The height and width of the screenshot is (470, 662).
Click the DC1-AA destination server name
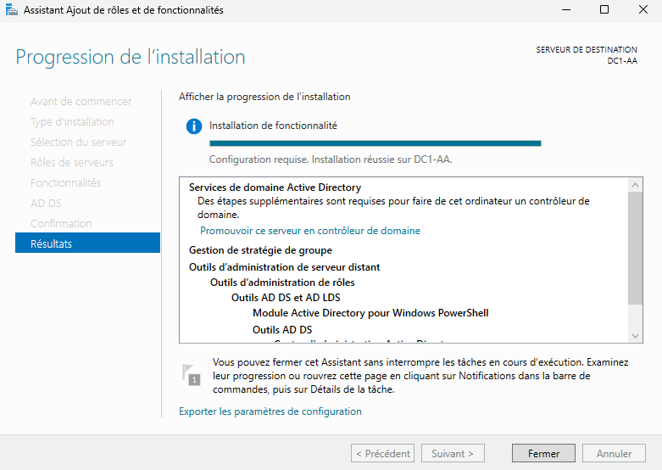tap(622, 61)
